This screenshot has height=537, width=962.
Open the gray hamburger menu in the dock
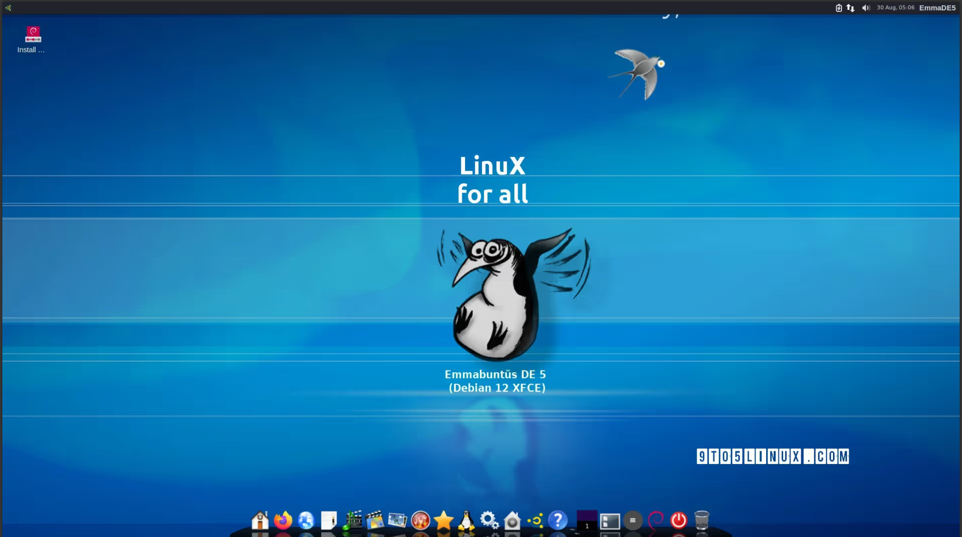pyautogui.click(x=633, y=520)
